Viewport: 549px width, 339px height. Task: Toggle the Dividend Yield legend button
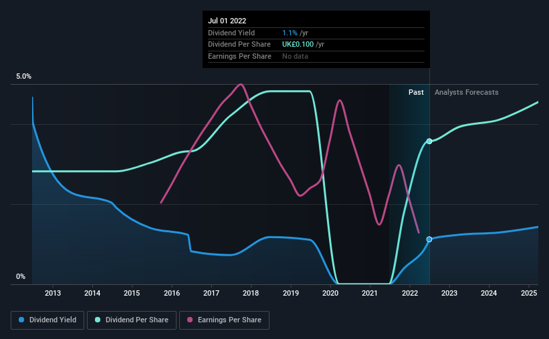47,320
